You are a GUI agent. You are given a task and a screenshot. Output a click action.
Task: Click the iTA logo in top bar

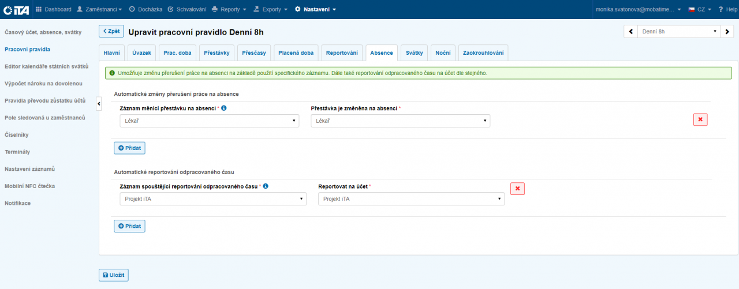click(16, 9)
